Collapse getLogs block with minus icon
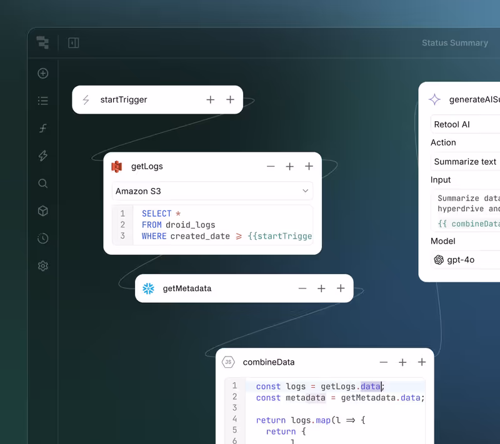The width and height of the screenshot is (500, 444). click(271, 166)
